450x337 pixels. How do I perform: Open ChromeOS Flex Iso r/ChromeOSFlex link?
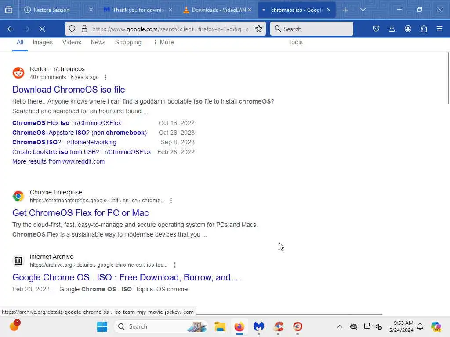pos(67,123)
